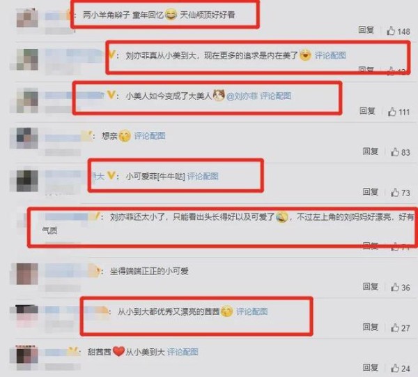Like the 坐得端端正正的小可爱 comment

pos(395,287)
